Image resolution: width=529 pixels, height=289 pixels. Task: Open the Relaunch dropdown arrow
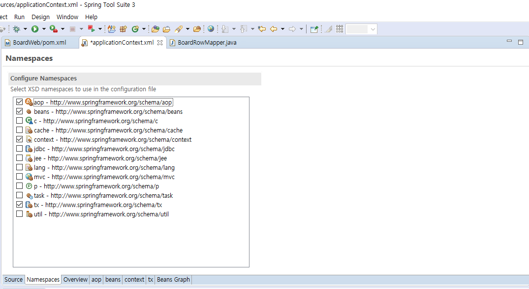tap(100, 29)
